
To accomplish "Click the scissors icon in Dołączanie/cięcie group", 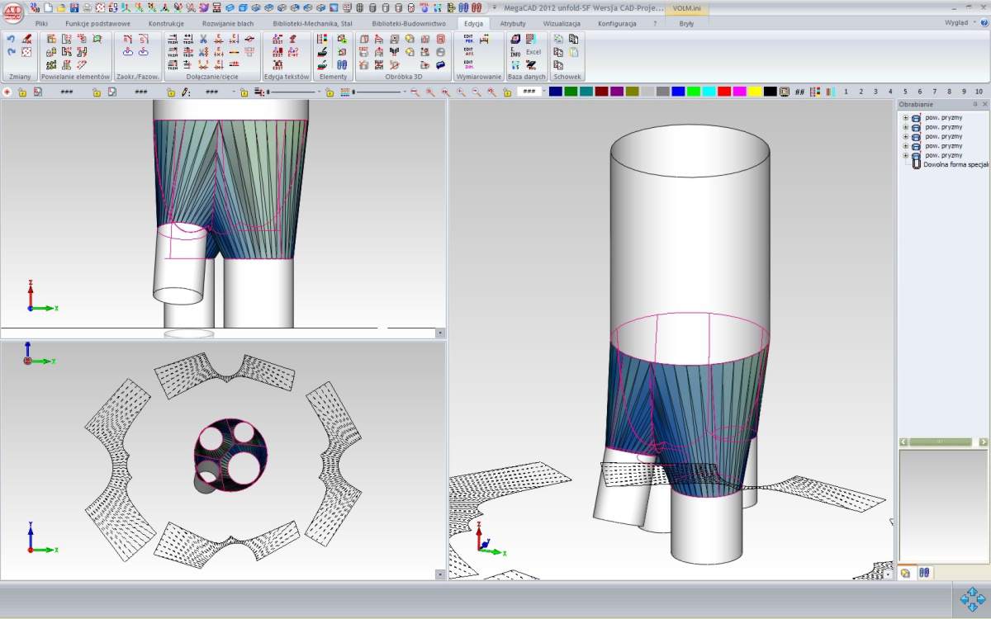I will click(203, 39).
